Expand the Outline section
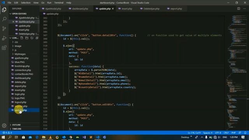The height and width of the screenshot is (140, 249). point(16,125)
